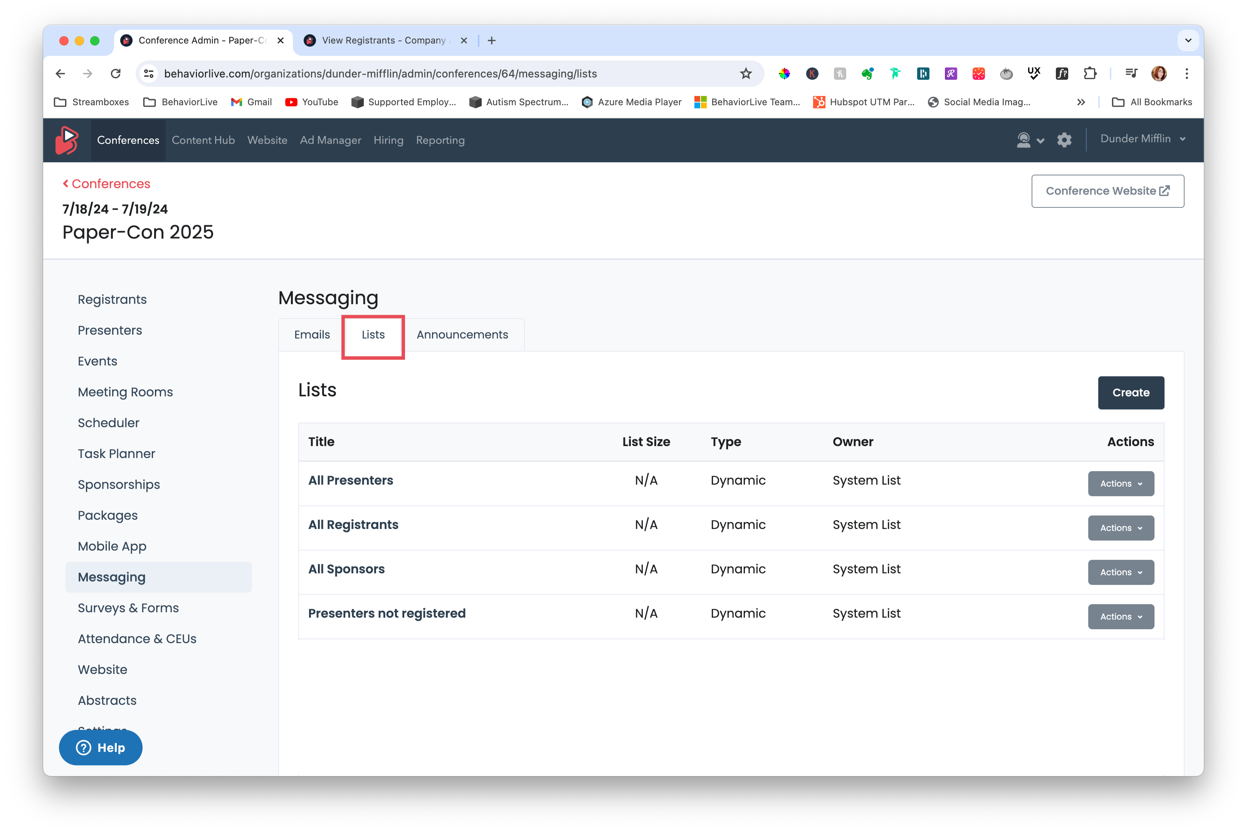The image size is (1247, 829).
Task: Open the Streamboxes bookmark folder
Action: pyautogui.click(x=92, y=102)
